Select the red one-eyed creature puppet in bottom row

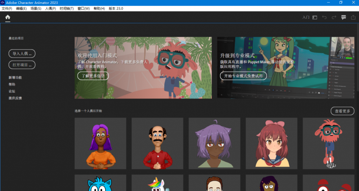click(328, 183)
